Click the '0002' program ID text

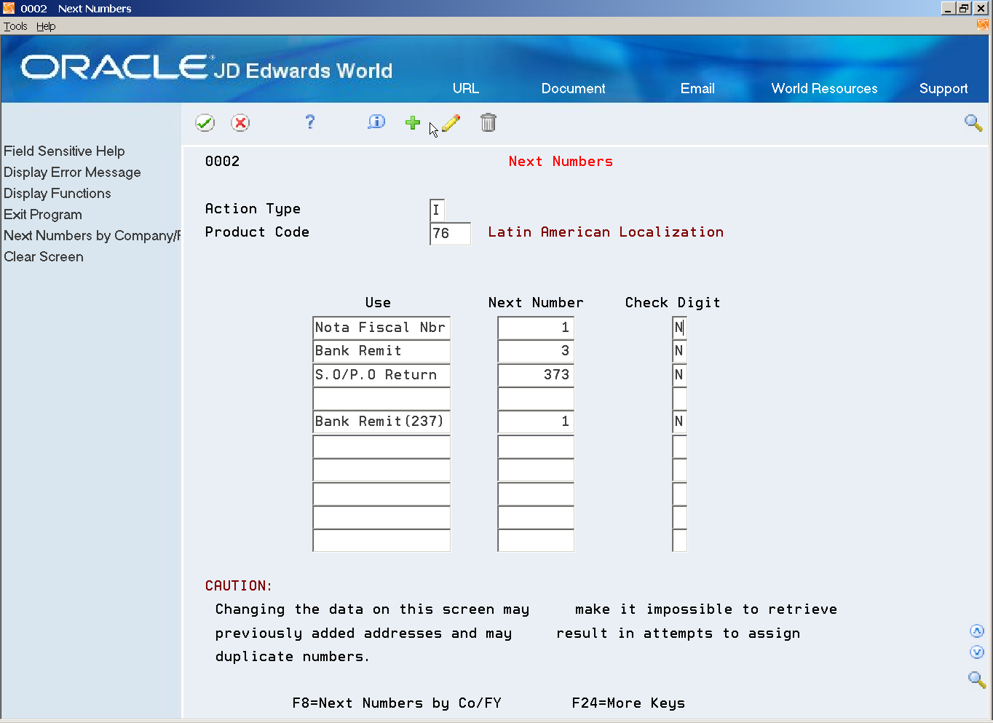pyautogui.click(x=222, y=162)
